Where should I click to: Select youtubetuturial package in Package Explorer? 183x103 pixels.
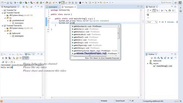tap(17, 21)
